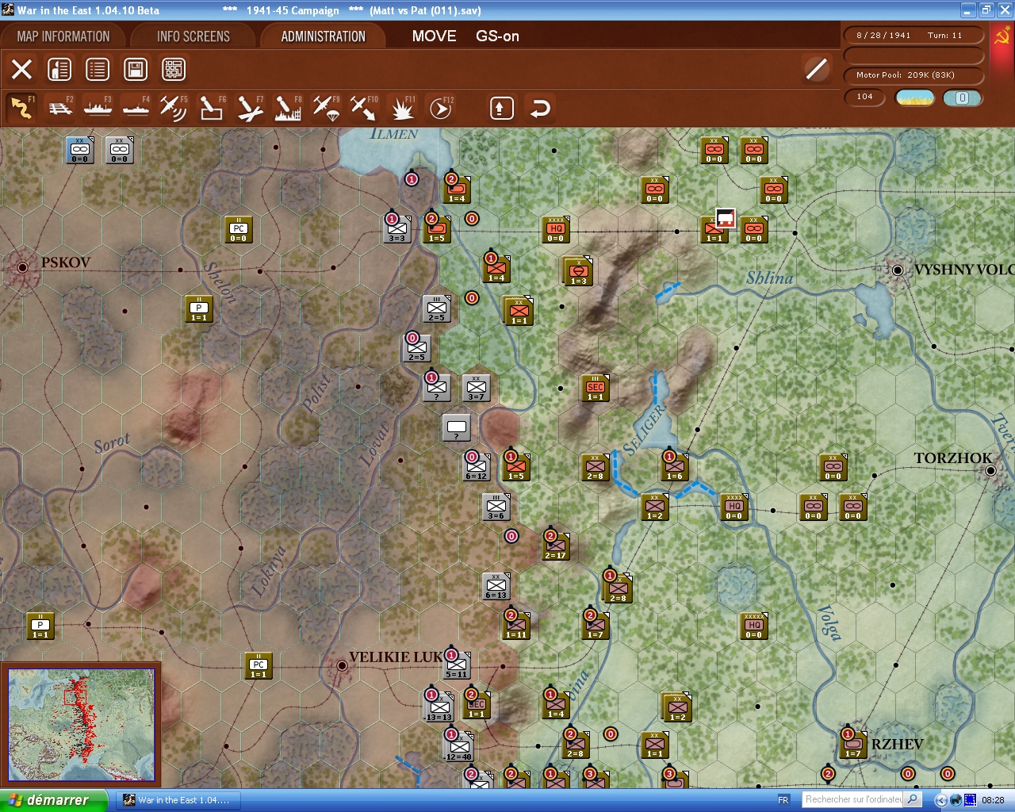Click the End Turn (F12) icon
The width and height of the screenshot is (1015, 812).
[x=441, y=108]
